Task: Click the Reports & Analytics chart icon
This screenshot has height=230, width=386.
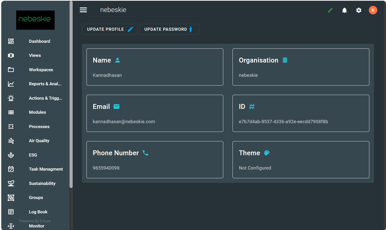Action: tap(11, 84)
